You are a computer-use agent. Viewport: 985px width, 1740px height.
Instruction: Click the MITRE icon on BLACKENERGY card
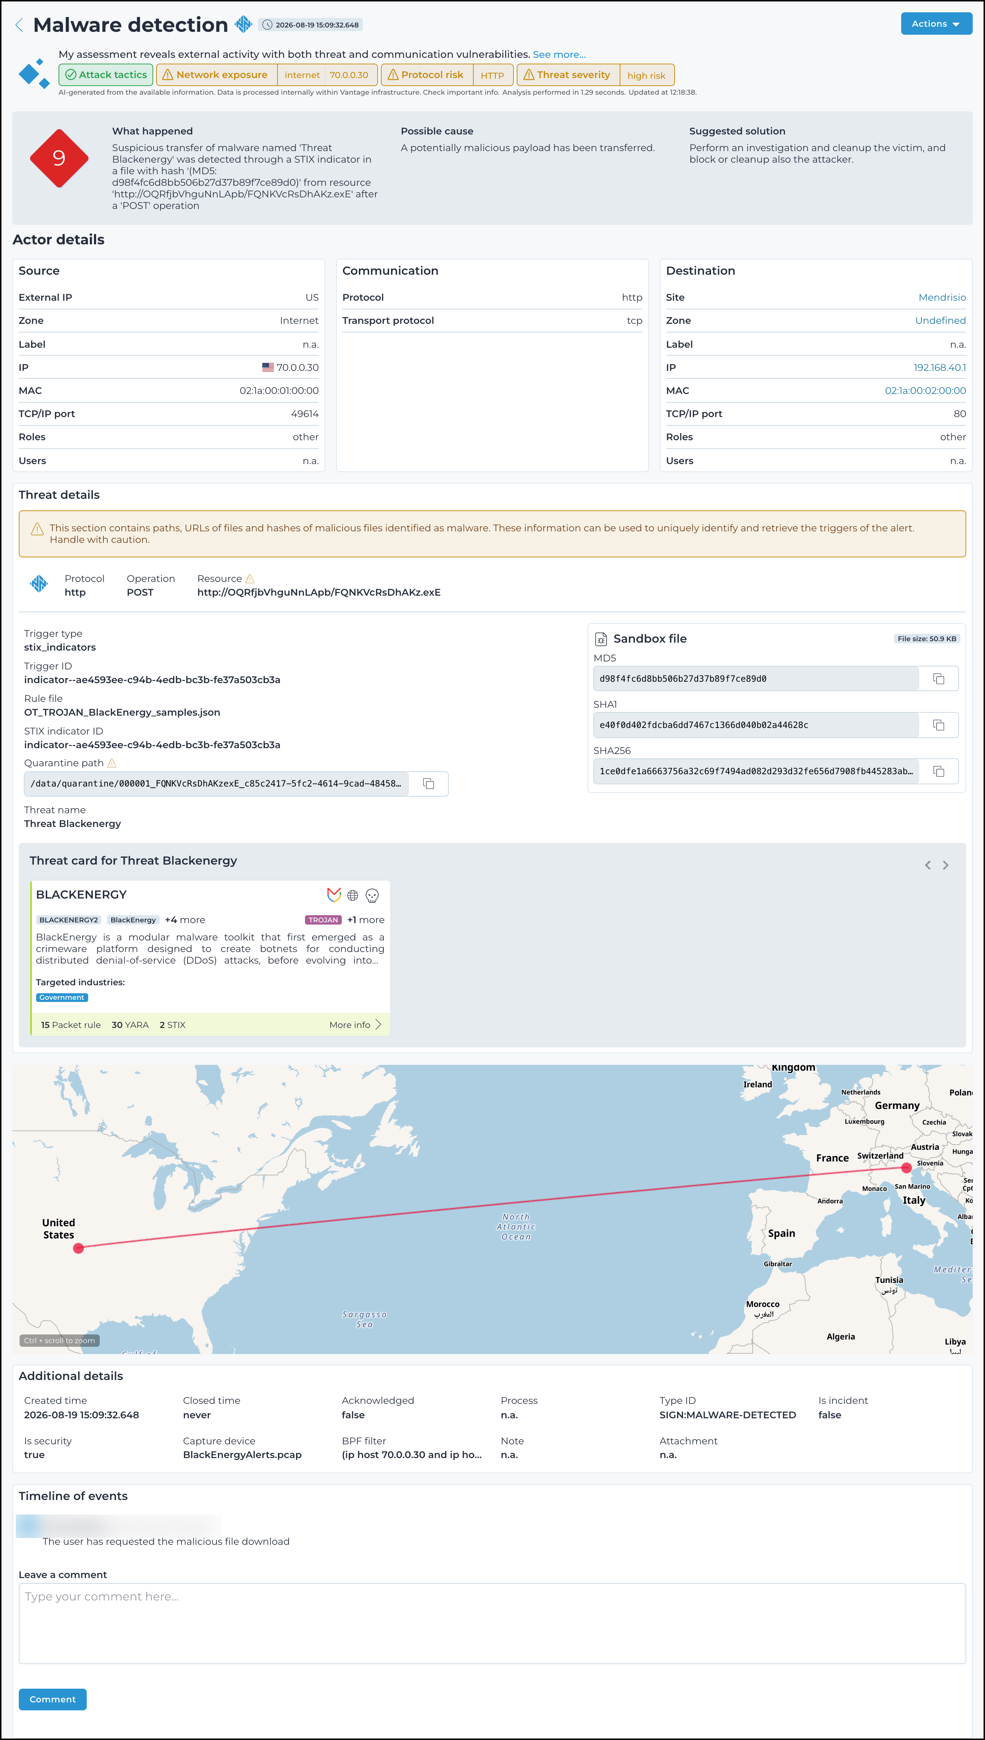click(x=334, y=895)
